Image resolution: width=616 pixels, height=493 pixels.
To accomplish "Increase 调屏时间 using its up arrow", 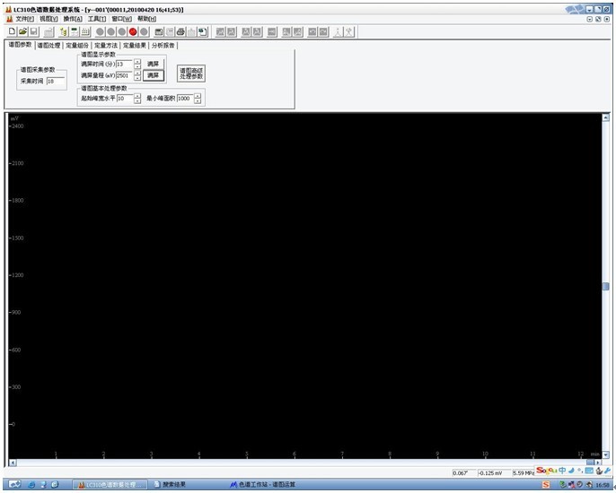I will click(137, 61).
